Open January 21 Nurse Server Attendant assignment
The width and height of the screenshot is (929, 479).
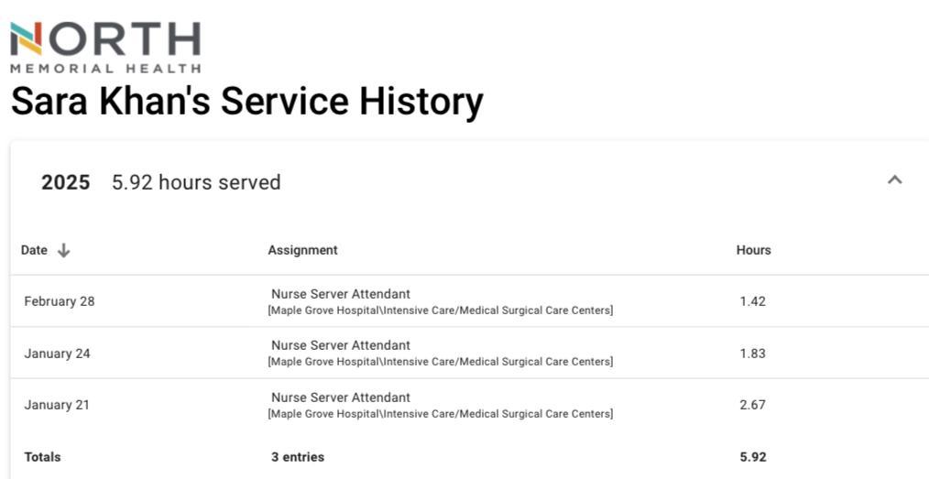click(341, 397)
